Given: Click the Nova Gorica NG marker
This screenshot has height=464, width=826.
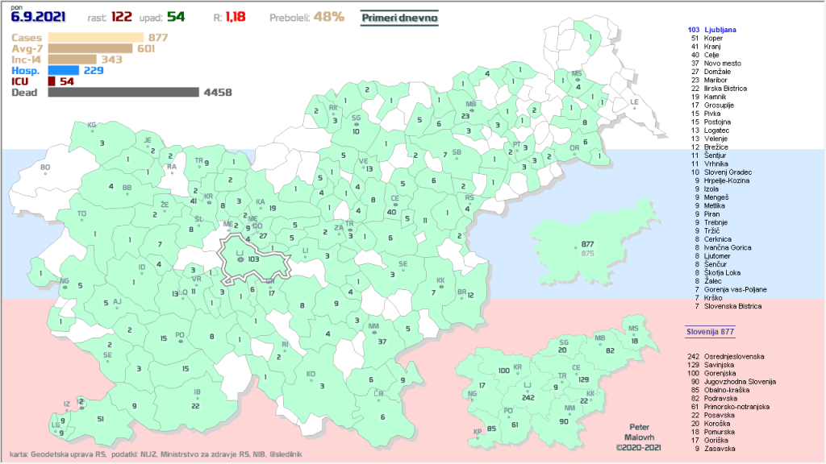Looking at the screenshot, I should (x=65, y=288).
